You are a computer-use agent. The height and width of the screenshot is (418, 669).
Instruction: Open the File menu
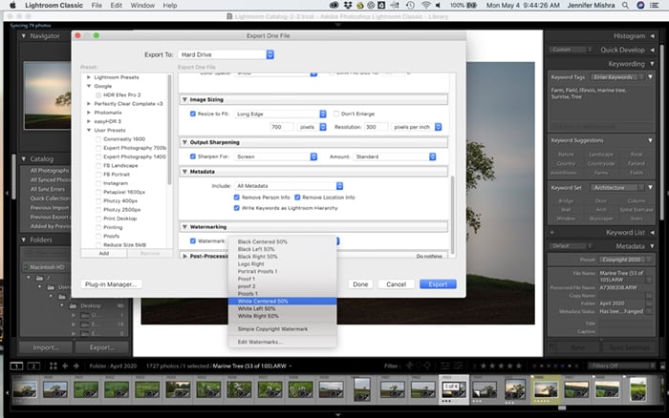(x=97, y=5)
